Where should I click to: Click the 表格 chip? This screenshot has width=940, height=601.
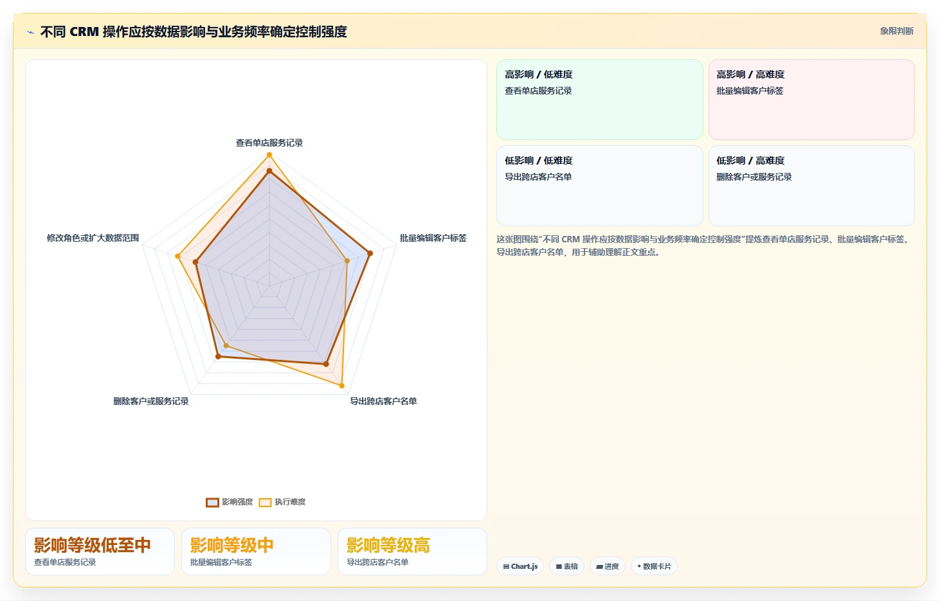(566, 566)
